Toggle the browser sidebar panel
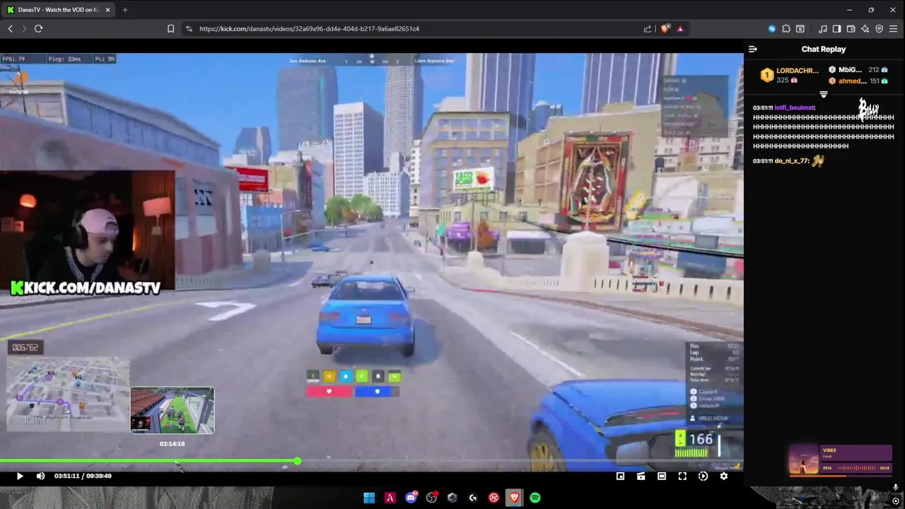Image resolution: width=905 pixels, height=509 pixels. click(x=836, y=28)
